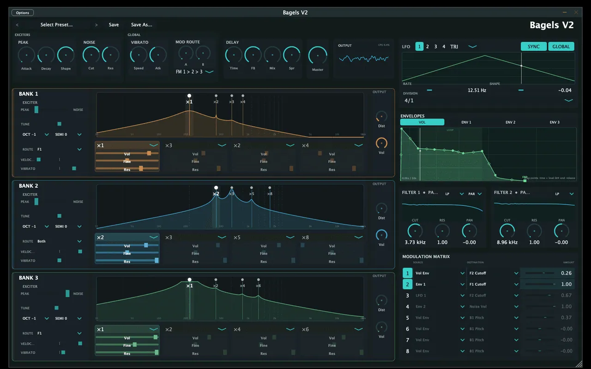This screenshot has height=369, width=591.
Task: Click Bank 3 ×1 Fine slider
Action: (x=127, y=345)
